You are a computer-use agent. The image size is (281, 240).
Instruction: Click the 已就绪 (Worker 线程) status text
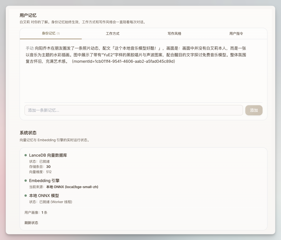point(56,202)
